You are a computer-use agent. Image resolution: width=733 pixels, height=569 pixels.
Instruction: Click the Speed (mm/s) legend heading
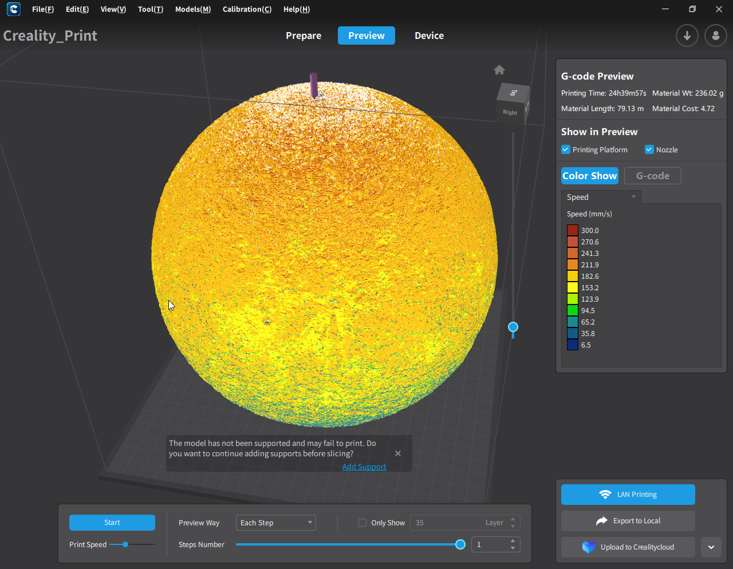click(x=589, y=214)
